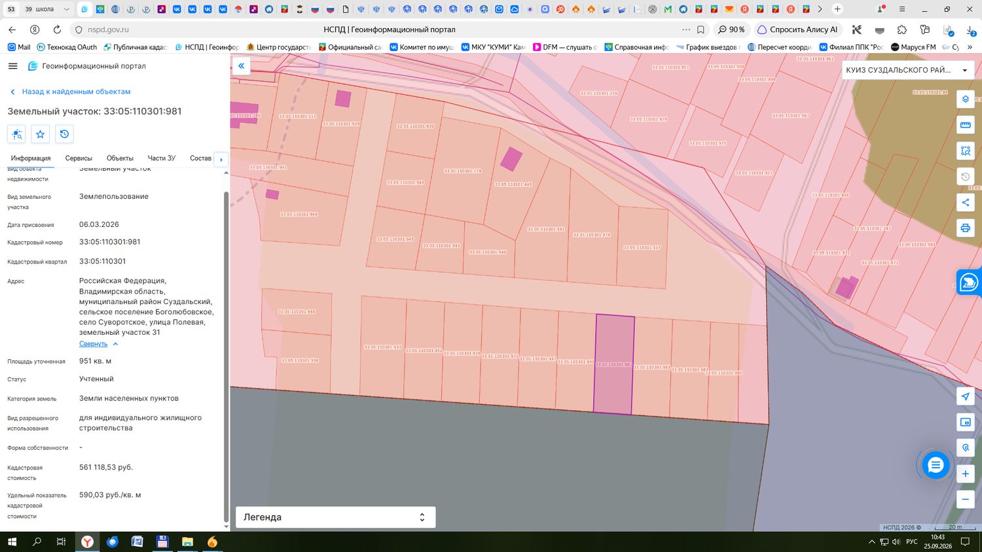Viewport: 982px width, 552px height.
Task: Select highlighted parcel 33:05:110301:981 on map
Action: point(614,364)
